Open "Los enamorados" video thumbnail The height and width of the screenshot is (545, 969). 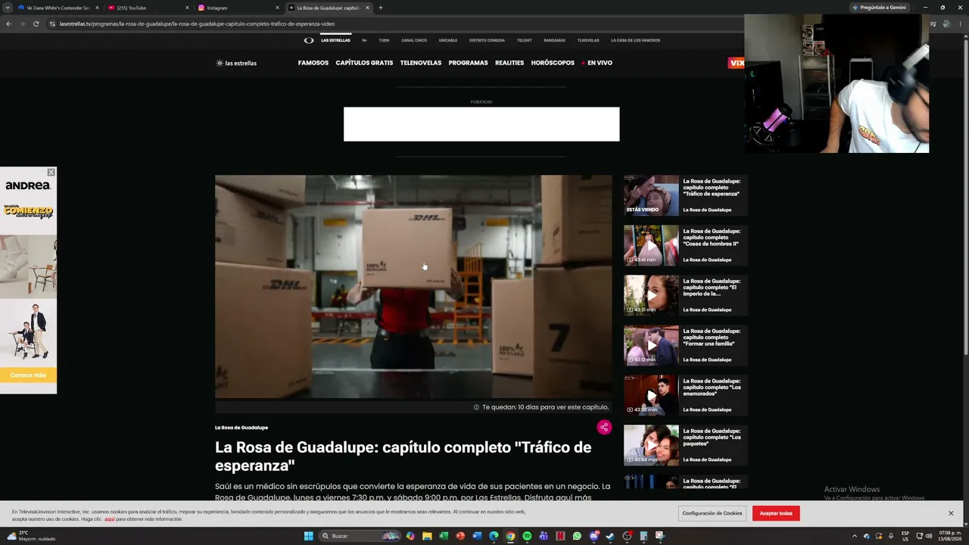coord(651,395)
